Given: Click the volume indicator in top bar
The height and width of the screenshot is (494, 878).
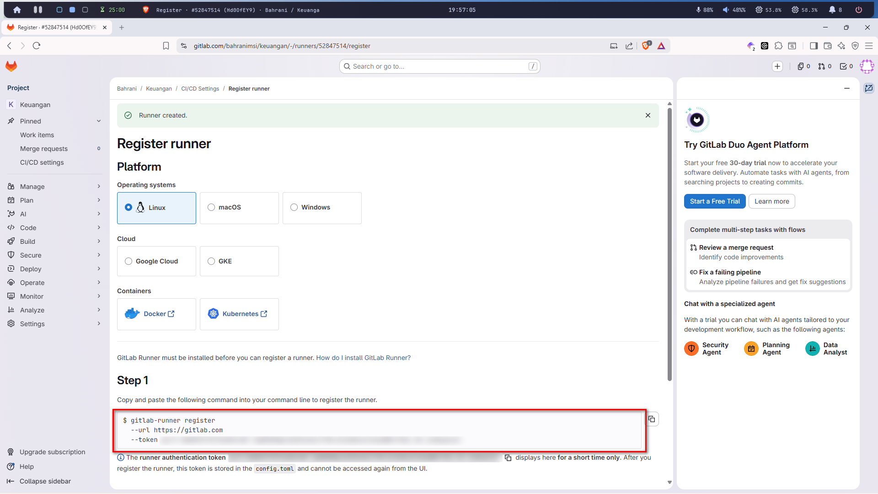Looking at the screenshot, I should click(x=733, y=10).
